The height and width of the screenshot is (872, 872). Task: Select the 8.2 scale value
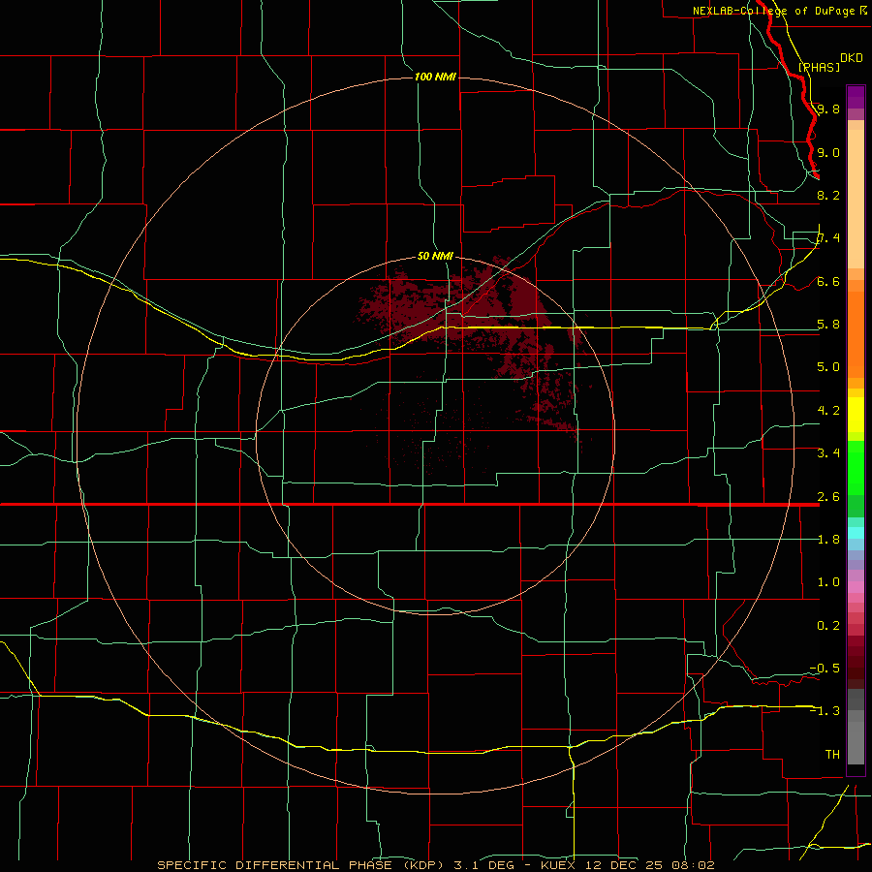tap(828, 195)
